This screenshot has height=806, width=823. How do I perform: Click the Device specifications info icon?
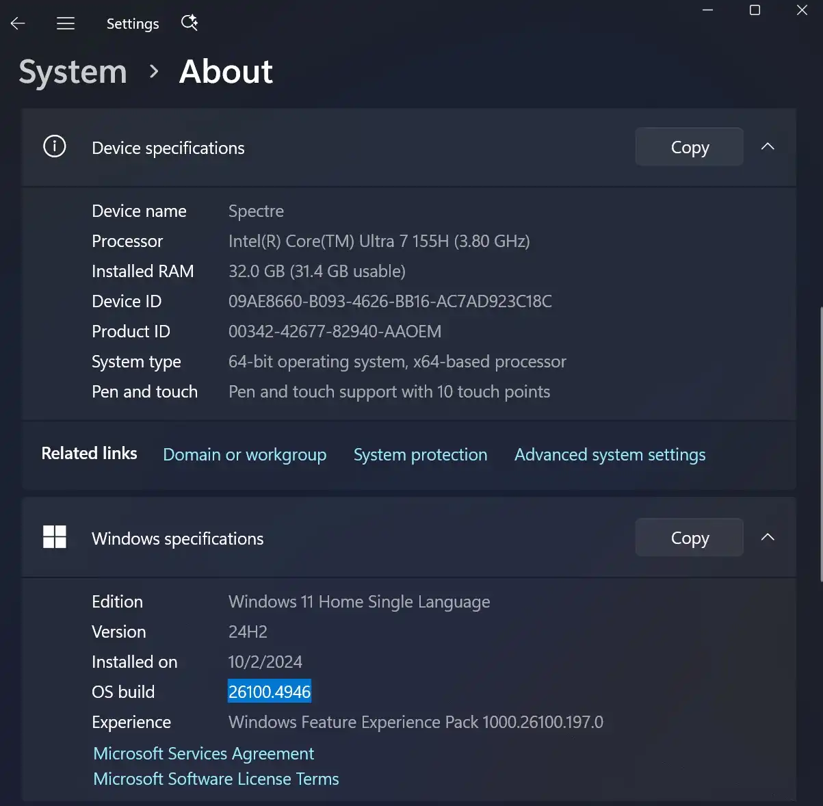[55, 146]
